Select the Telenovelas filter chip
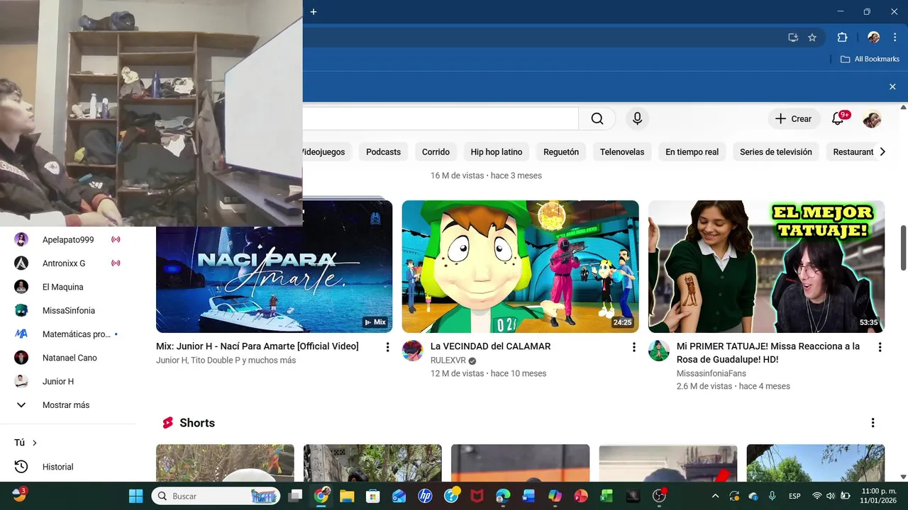The height and width of the screenshot is (510, 908). pyautogui.click(x=622, y=152)
